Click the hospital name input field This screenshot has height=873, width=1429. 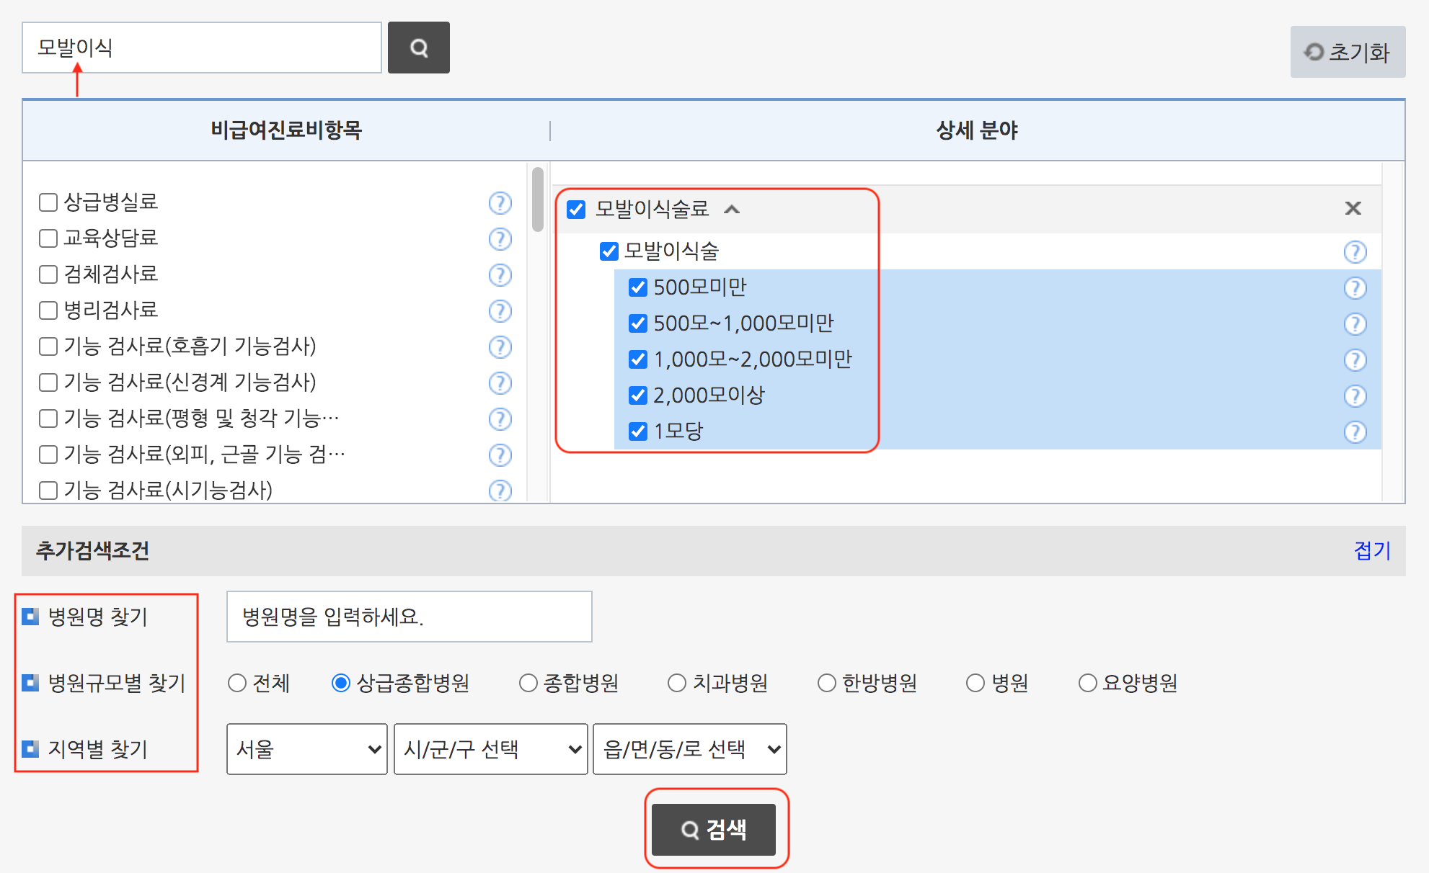coord(408,616)
